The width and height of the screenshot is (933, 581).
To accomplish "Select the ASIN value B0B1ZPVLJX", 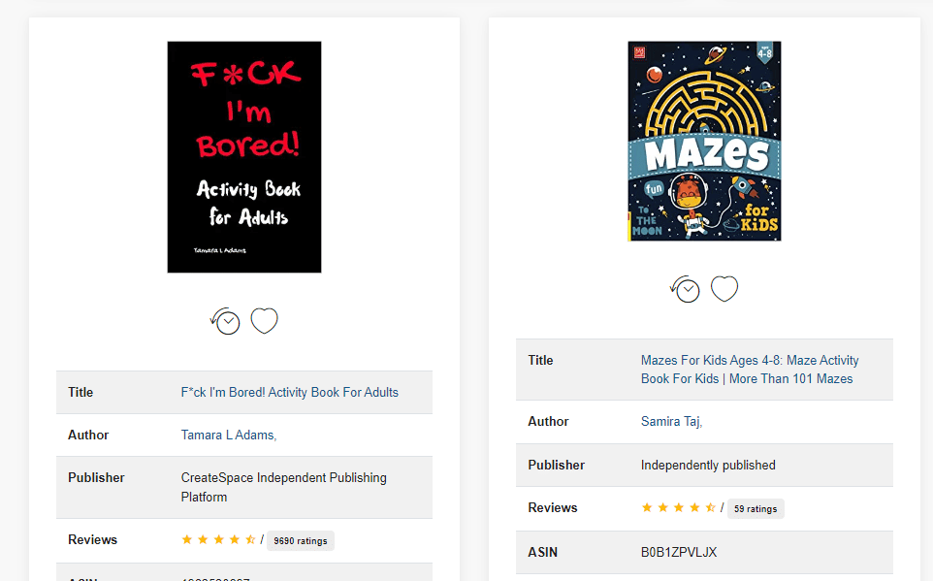I will 679,553.
